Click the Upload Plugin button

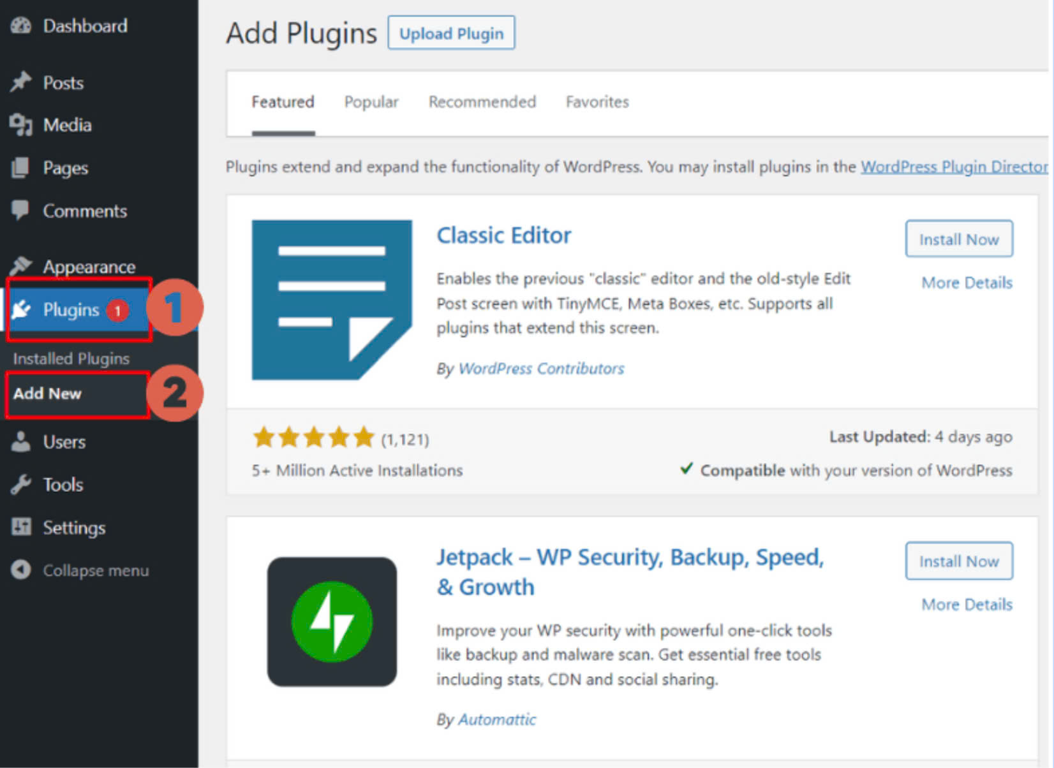click(451, 33)
